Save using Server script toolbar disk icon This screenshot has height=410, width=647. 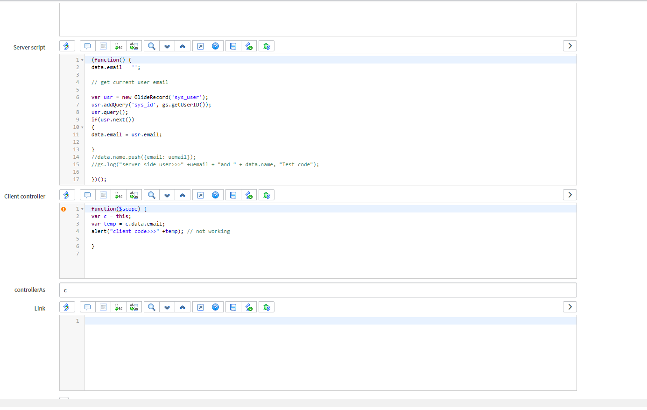pyautogui.click(x=233, y=46)
